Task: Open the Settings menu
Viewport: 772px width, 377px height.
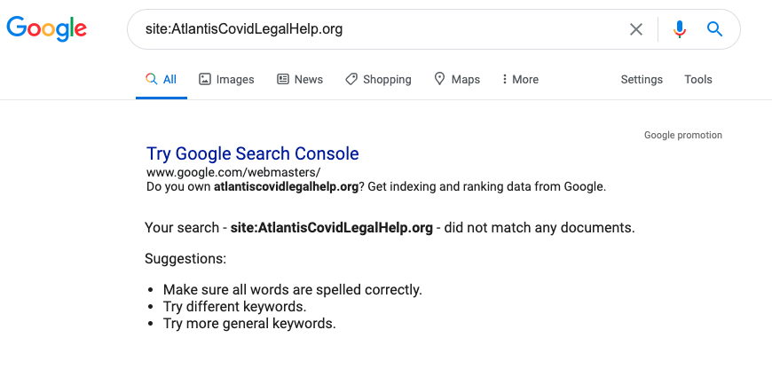Action: (x=642, y=79)
